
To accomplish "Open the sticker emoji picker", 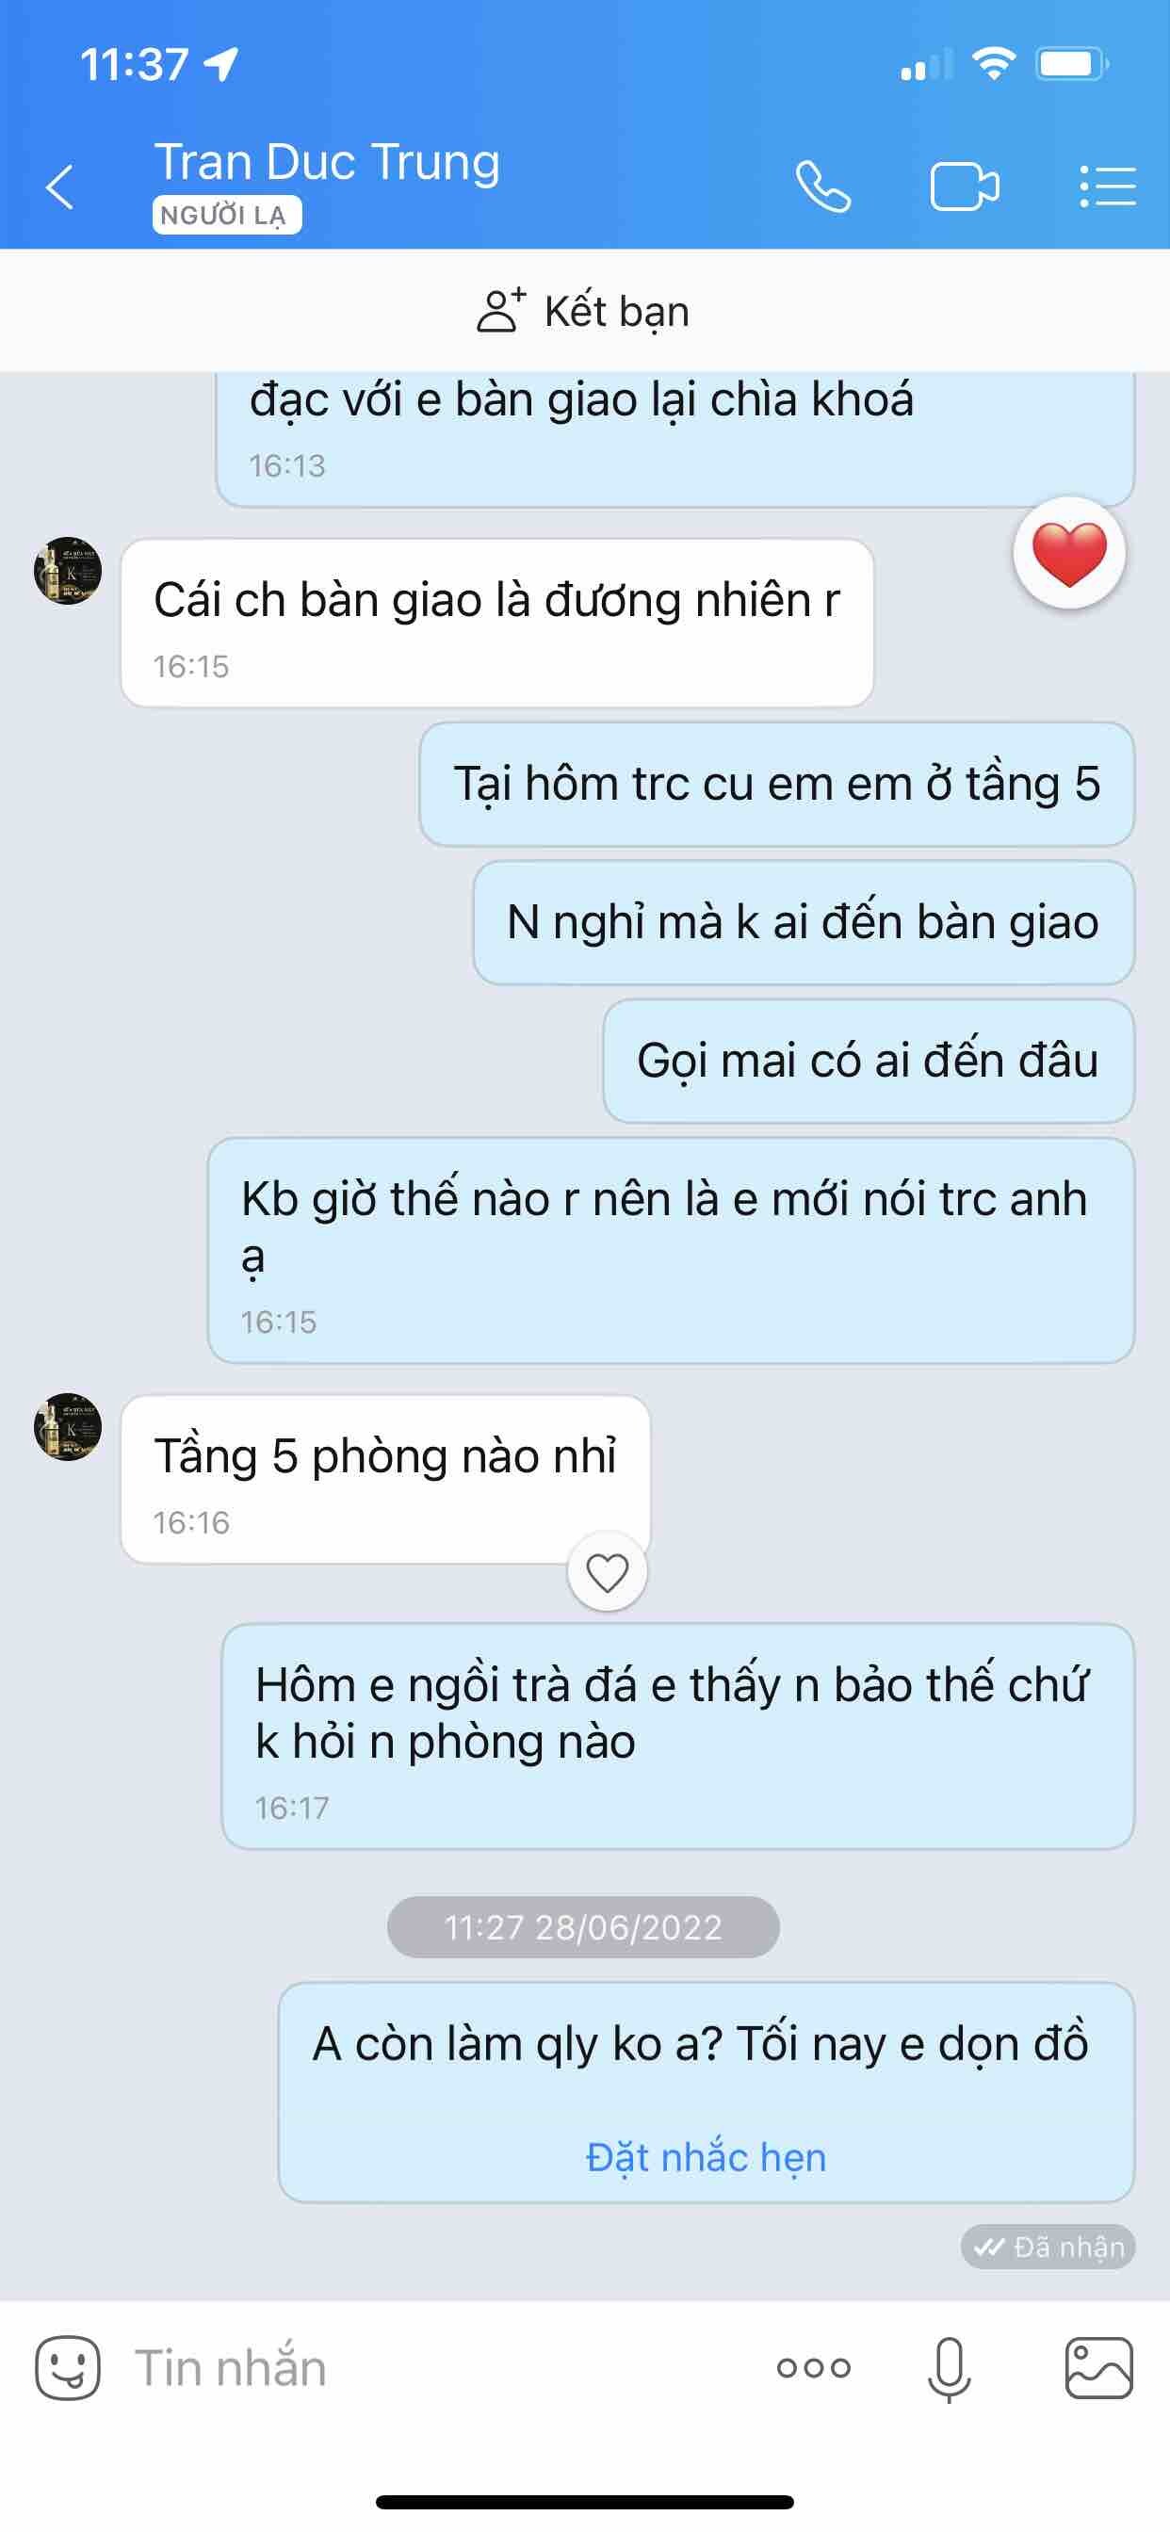I will tap(68, 2368).
